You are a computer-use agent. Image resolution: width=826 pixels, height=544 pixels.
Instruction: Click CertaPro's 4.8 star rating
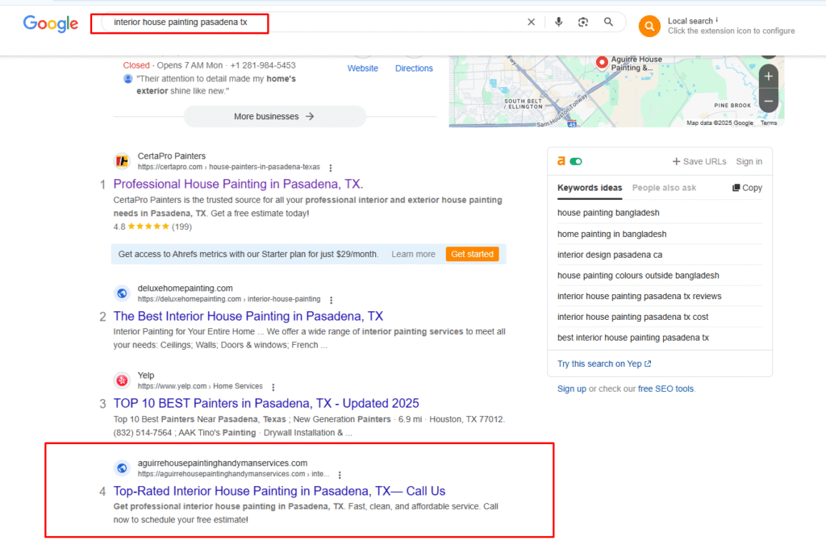pyautogui.click(x=152, y=226)
